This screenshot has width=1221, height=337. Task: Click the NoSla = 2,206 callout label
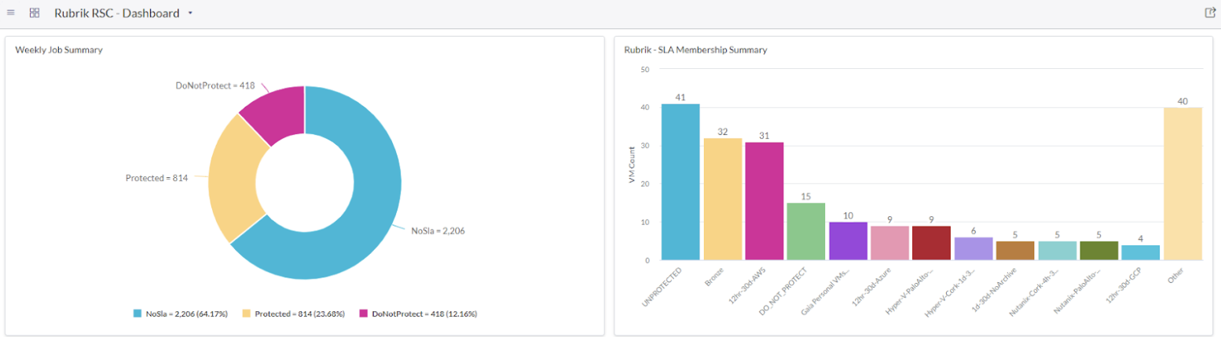[x=438, y=231]
